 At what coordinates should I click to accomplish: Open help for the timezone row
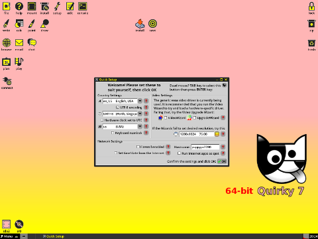(146, 114)
